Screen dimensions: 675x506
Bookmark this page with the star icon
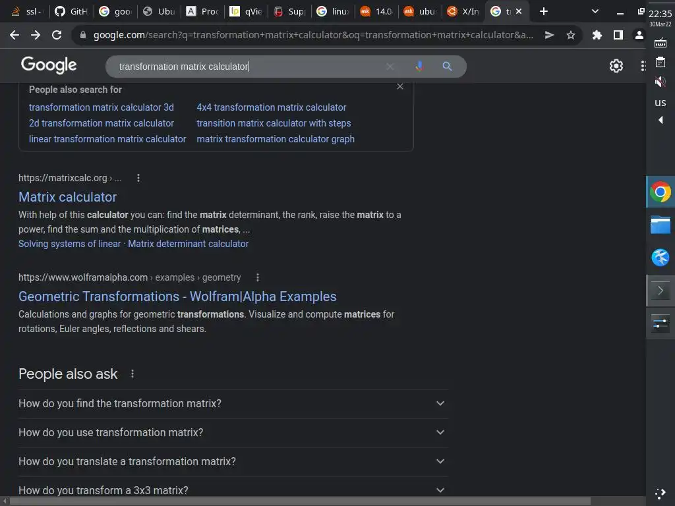click(571, 35)
